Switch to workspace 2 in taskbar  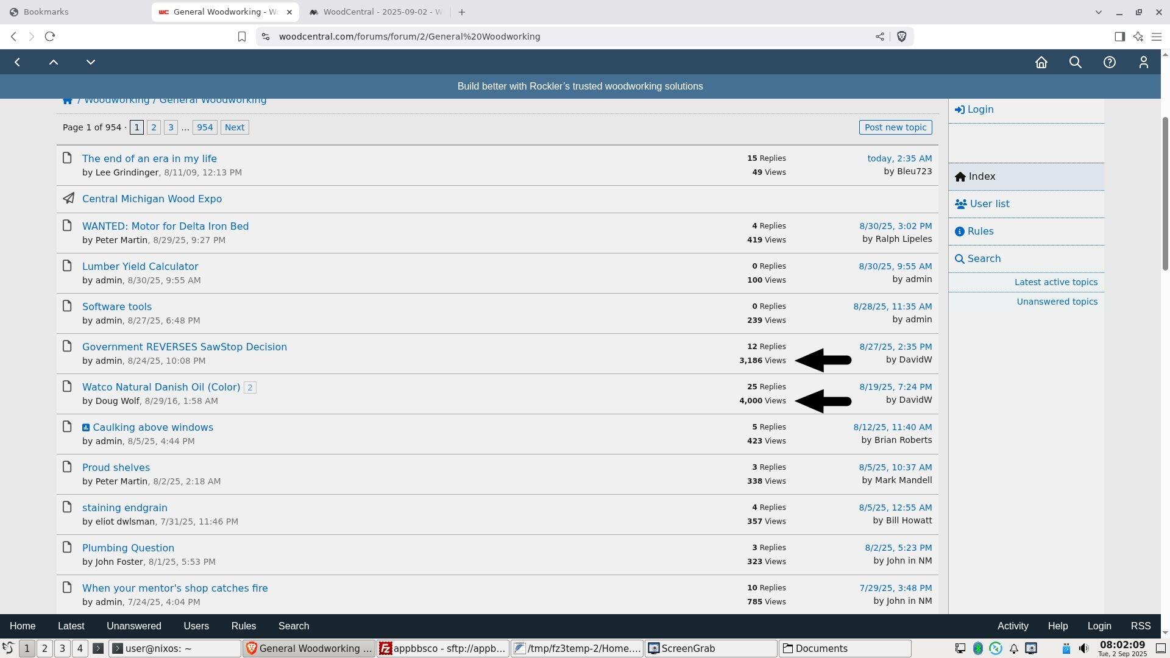coord(44,649)
